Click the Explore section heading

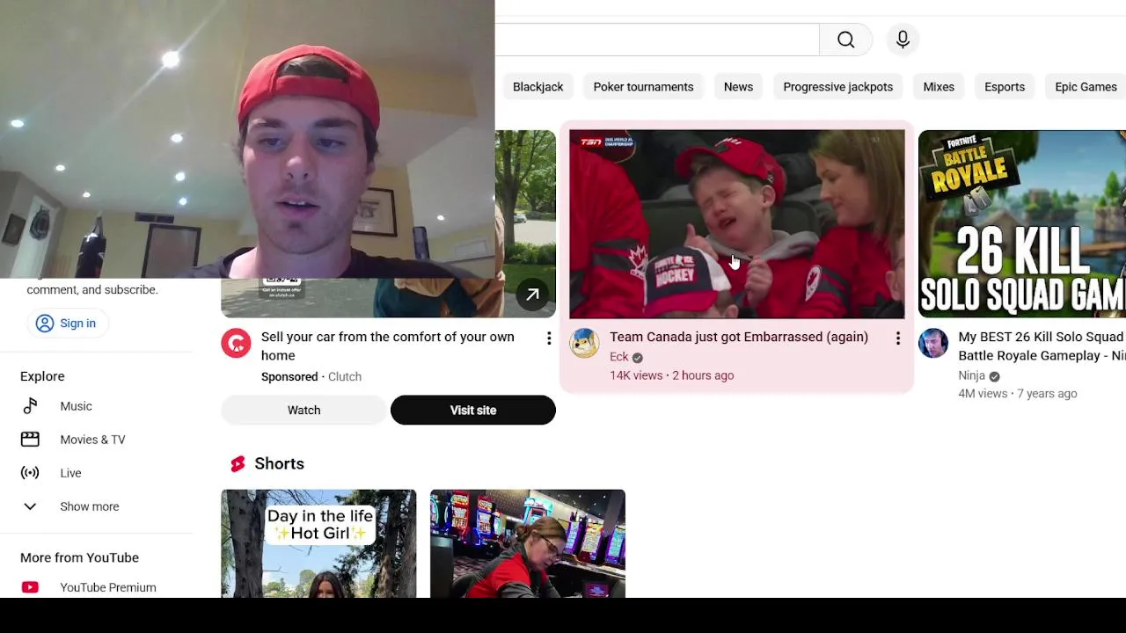(42, 376)
